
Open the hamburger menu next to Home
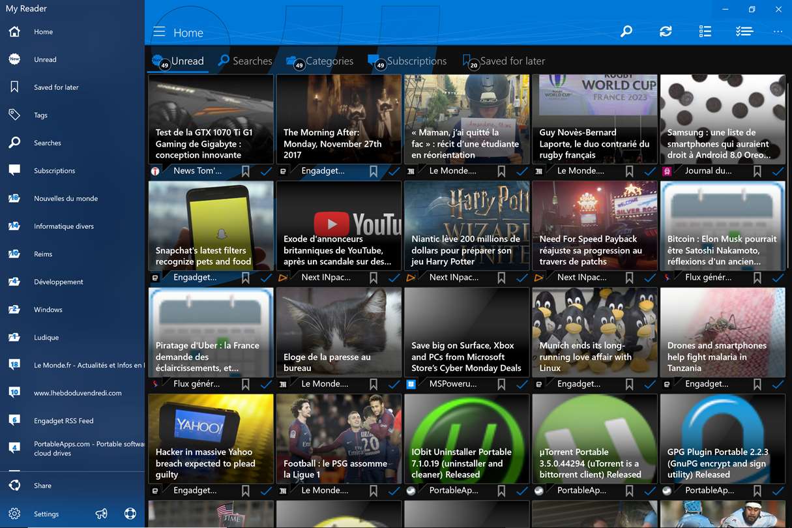[159, 33]
